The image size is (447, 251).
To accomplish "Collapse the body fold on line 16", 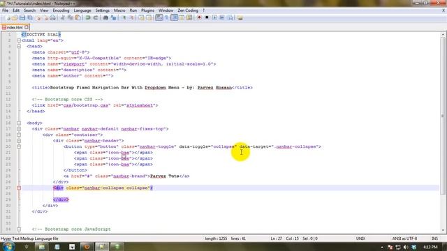I will pos(19,123).
